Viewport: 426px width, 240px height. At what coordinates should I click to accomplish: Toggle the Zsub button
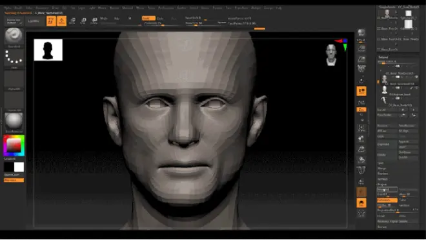point(160,19)
